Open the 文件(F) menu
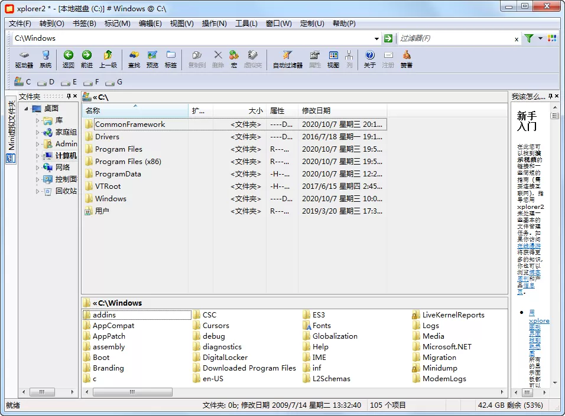565x416 pixels. coord(20,24)
